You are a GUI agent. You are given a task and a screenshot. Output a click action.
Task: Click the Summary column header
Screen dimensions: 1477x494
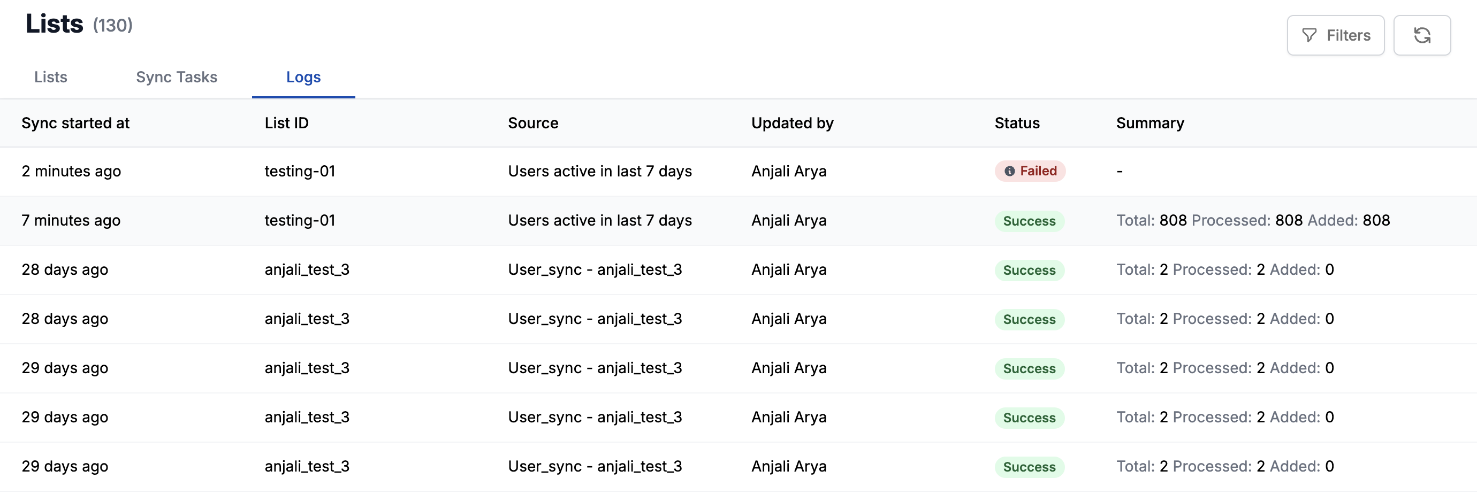pos(1149,123)
